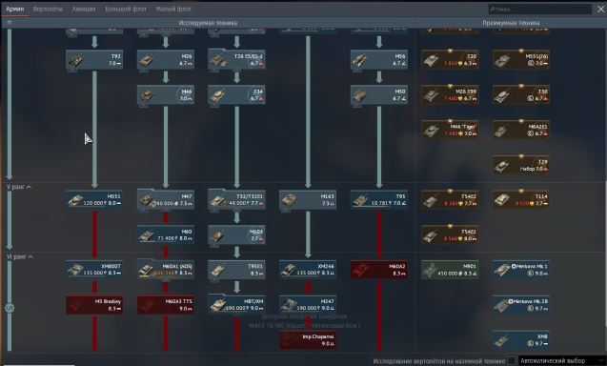607x366 pixels.
Task: Pick the T95 tank destroyer card
Action: tap(379, 199)
